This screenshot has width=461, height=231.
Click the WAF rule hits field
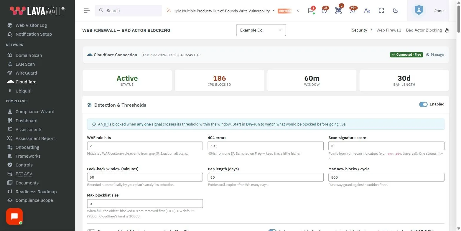pos(145,146)
